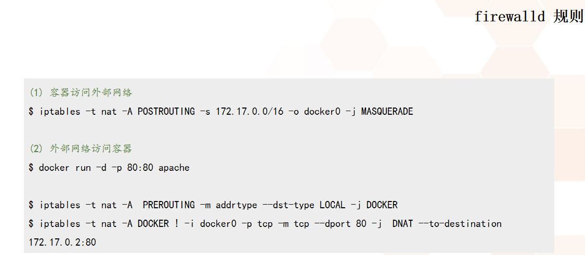Click the 80:80 port mapping text

pos(140,168)
